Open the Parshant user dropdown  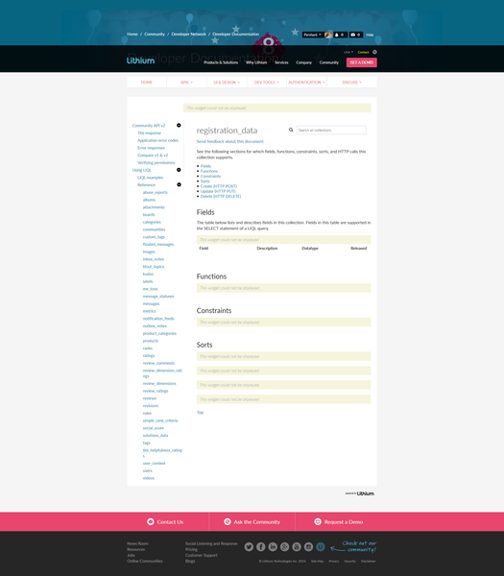pyautogui.click(x=313, y=35)
